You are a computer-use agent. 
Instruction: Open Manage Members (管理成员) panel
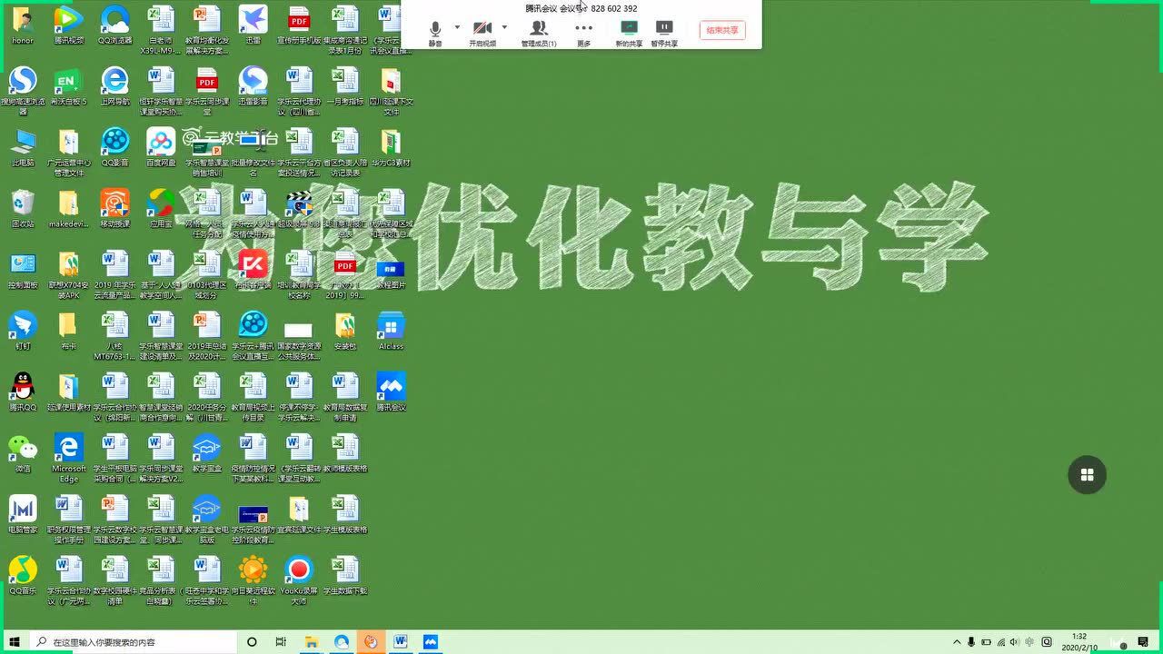tap(539, 33)
